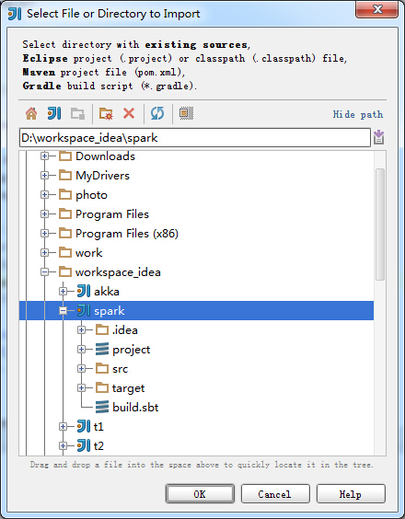
Task: Click the spark project icon
Action: point(84,310)
